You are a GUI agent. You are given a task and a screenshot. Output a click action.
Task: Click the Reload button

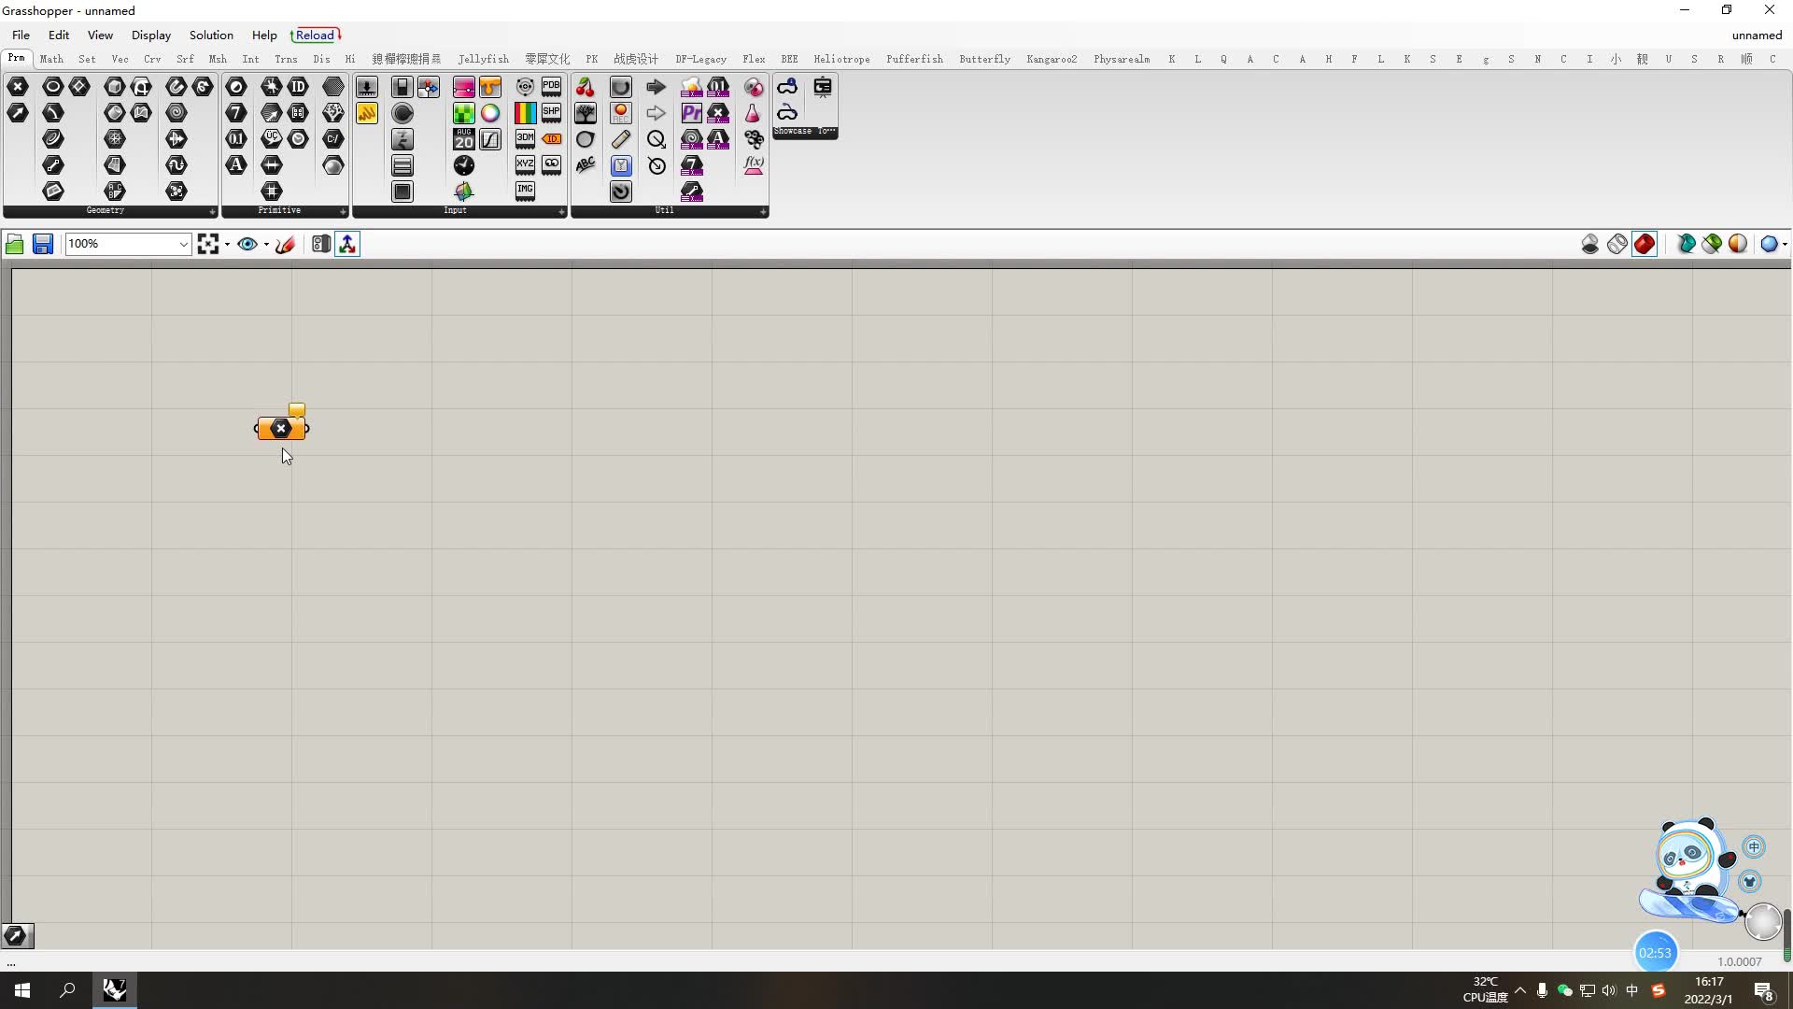tap(316, 36)
